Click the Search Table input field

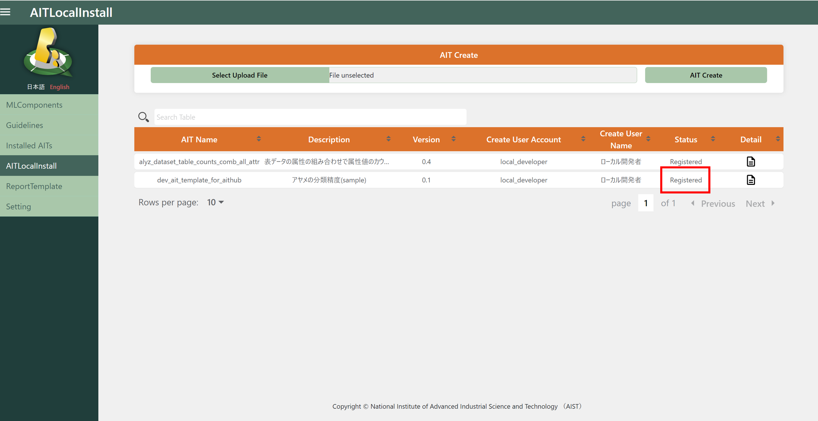pos(310,117)
